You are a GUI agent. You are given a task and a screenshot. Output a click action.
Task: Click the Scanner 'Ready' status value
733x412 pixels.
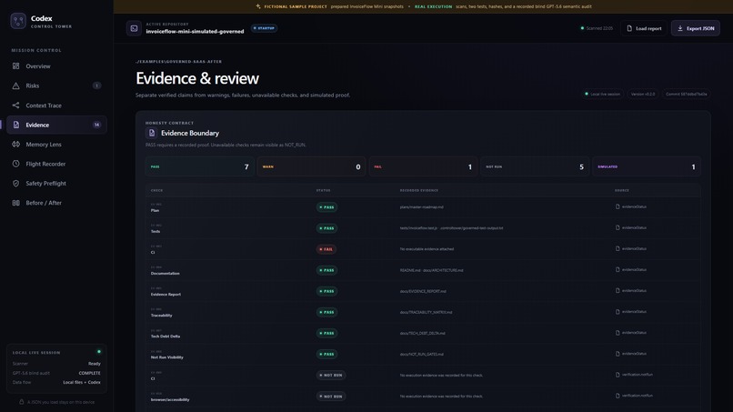95,364
